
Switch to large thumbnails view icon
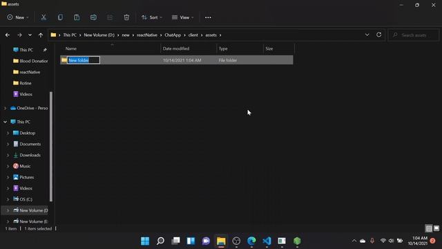point(436,228)
